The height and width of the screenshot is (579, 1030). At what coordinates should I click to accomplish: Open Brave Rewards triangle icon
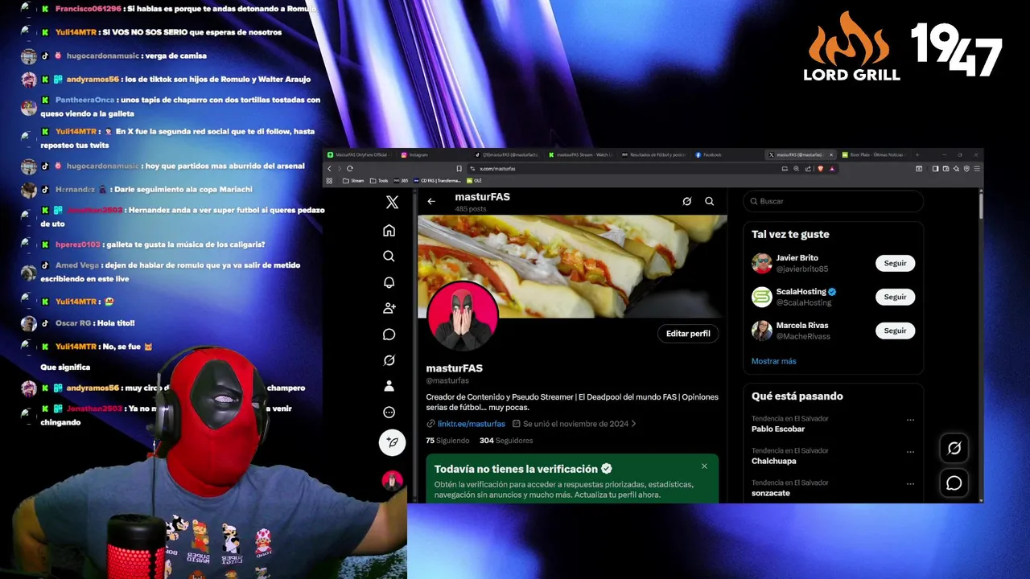click(832, 169)
